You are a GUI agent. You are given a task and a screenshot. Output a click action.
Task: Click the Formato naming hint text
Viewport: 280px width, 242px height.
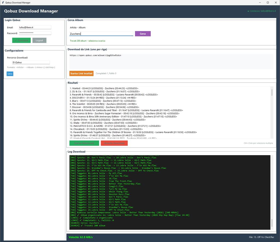click(31, 67)
